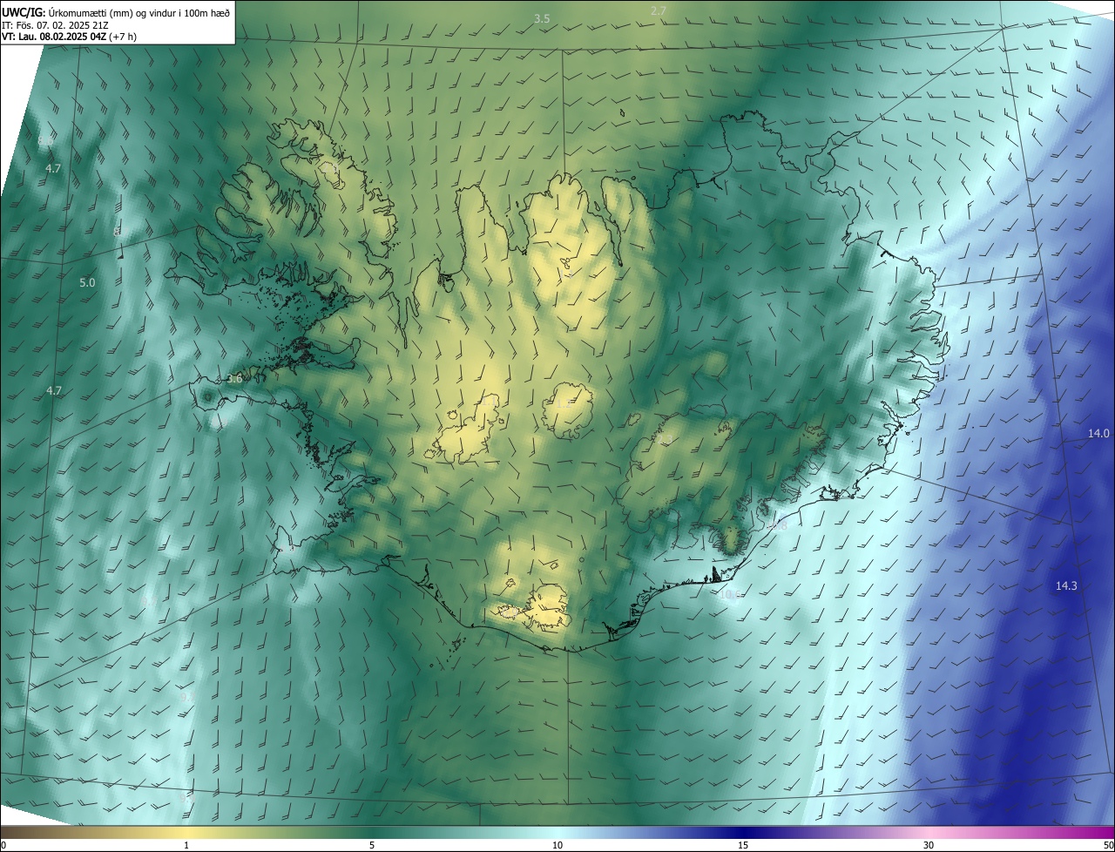
Task: Click the 0 tick label on the color scale
Action: 3,846
